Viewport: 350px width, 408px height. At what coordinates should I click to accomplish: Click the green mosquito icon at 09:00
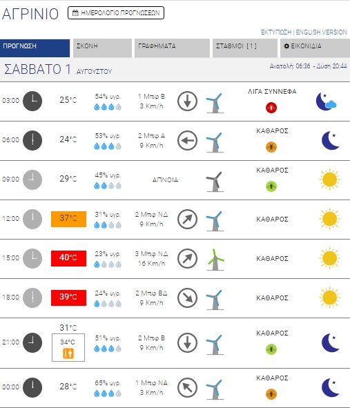(271, 186)
